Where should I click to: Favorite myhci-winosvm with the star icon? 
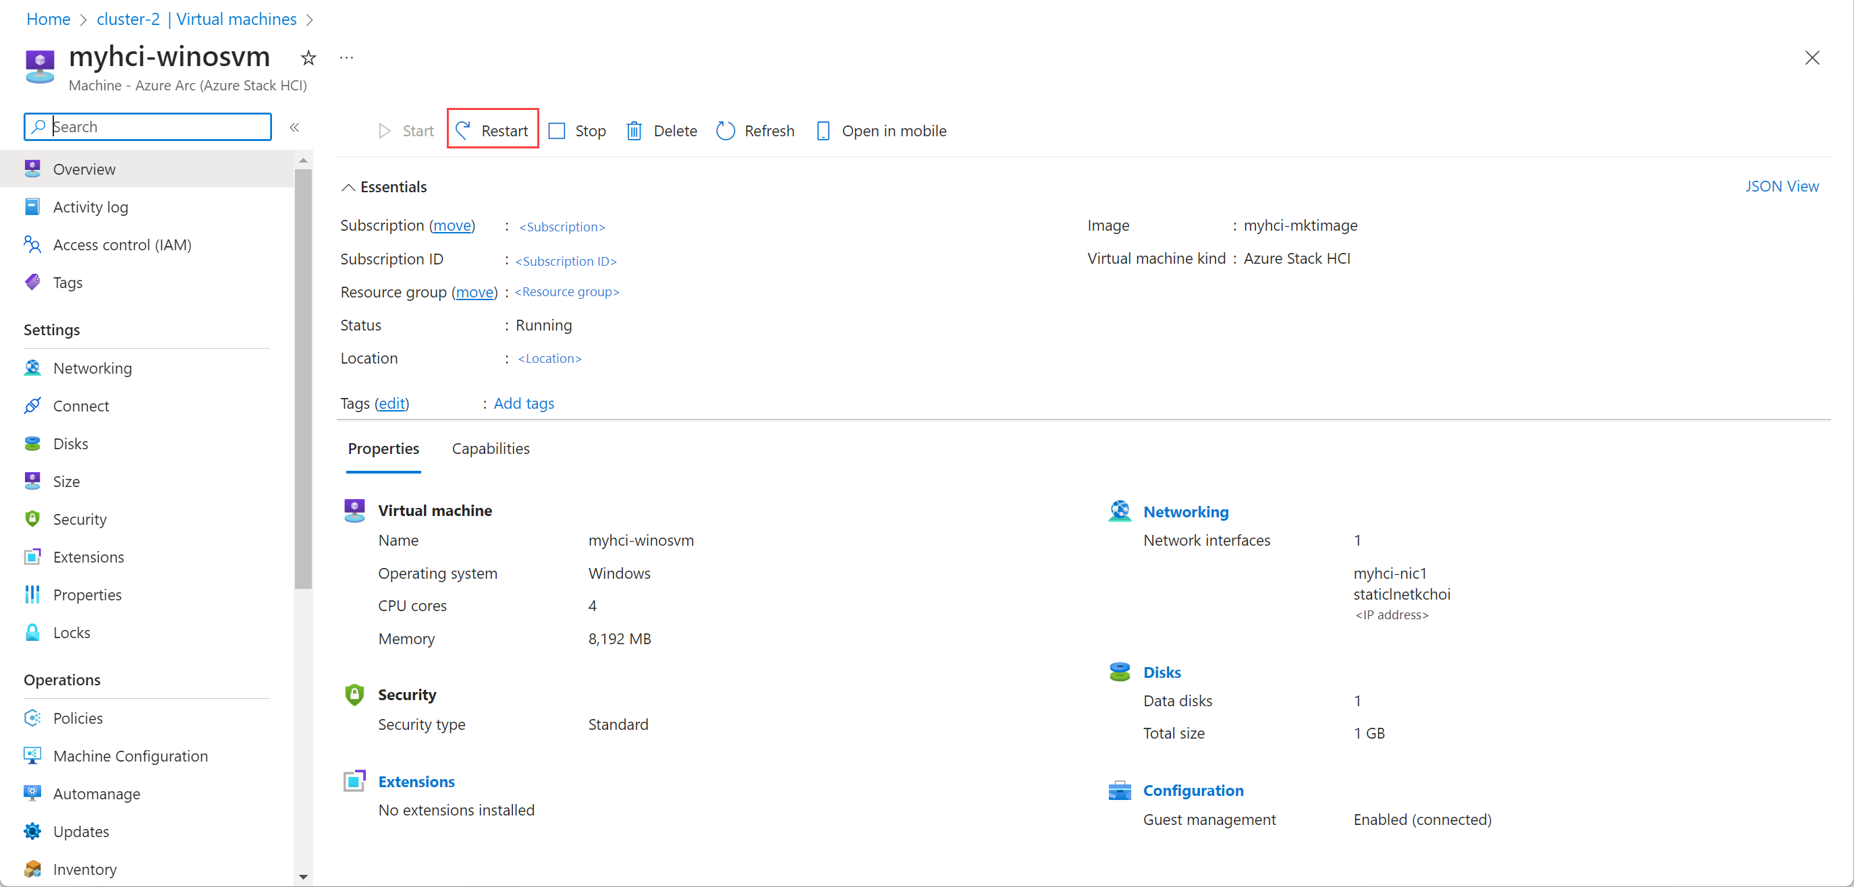coord(308,57)
